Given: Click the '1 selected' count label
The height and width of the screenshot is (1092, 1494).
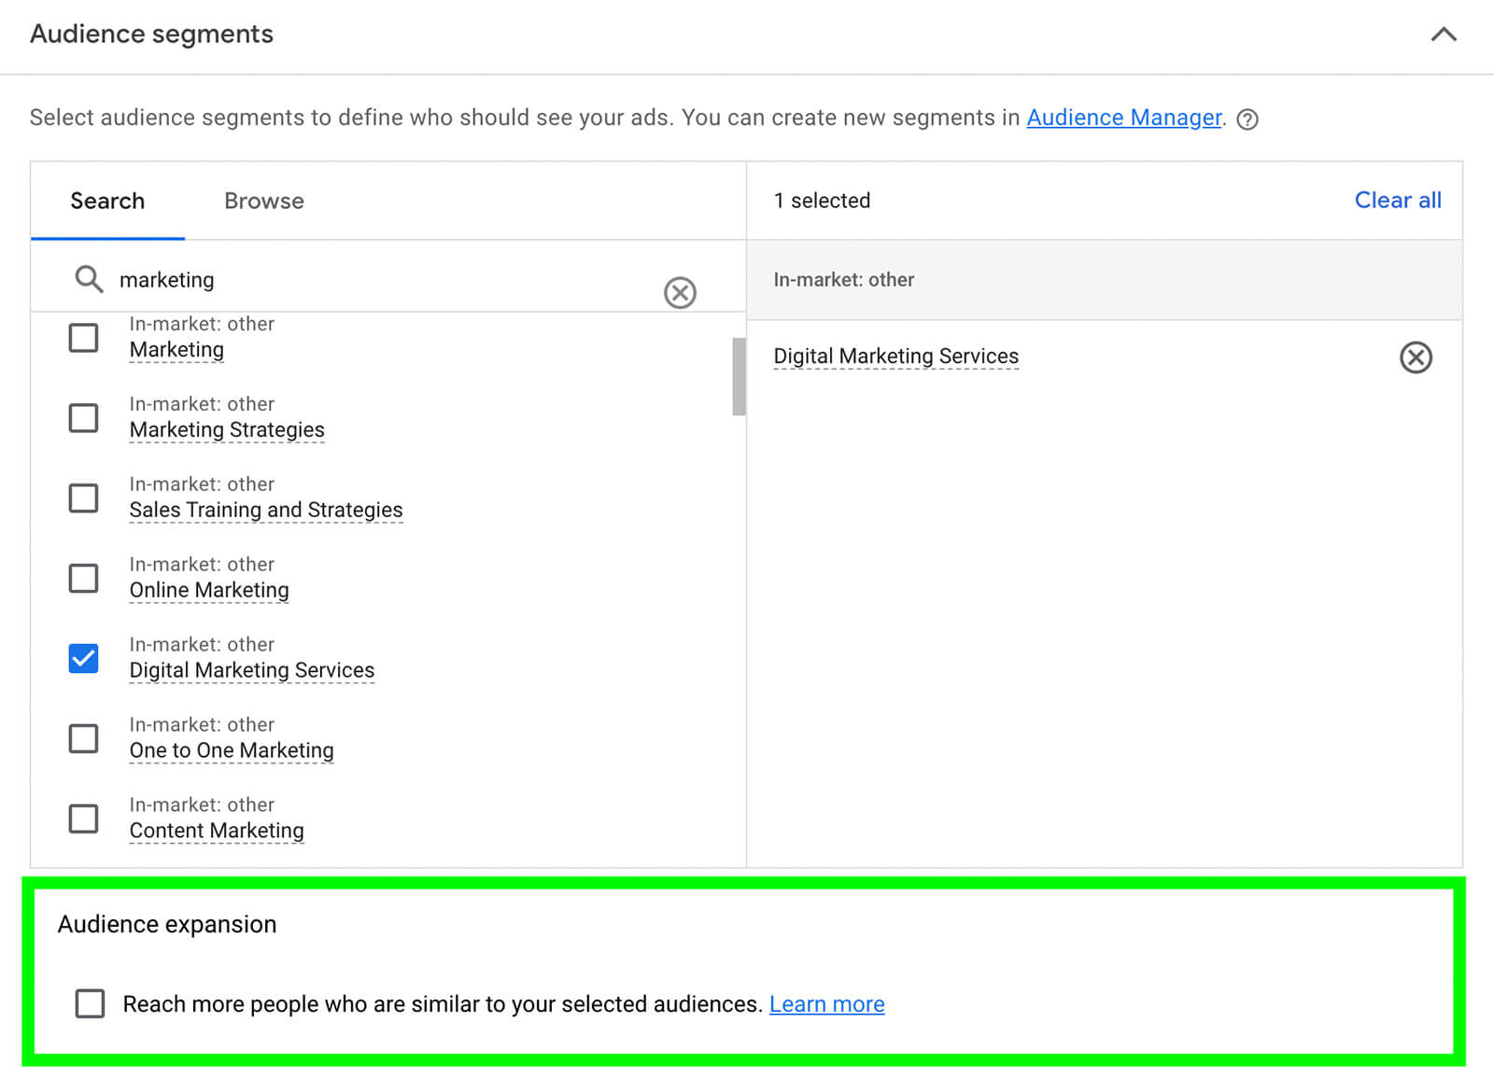Looking at the screenshot, I should (x=822, y=201).
